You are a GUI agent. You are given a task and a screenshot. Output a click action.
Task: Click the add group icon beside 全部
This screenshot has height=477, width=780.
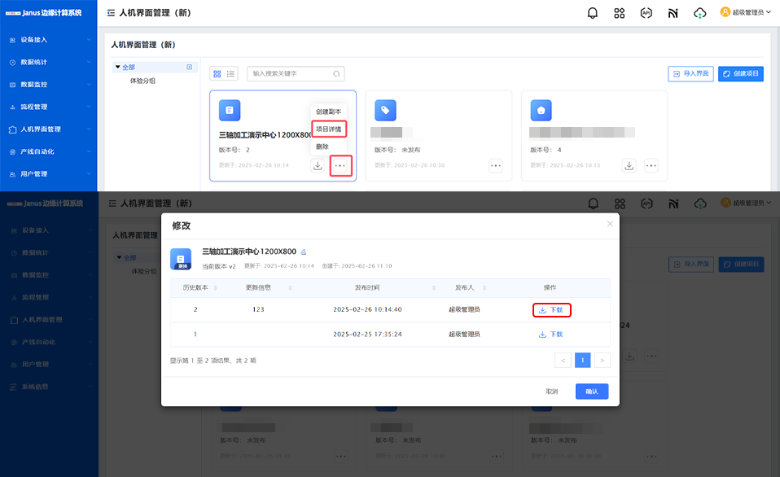pos(190,67)
